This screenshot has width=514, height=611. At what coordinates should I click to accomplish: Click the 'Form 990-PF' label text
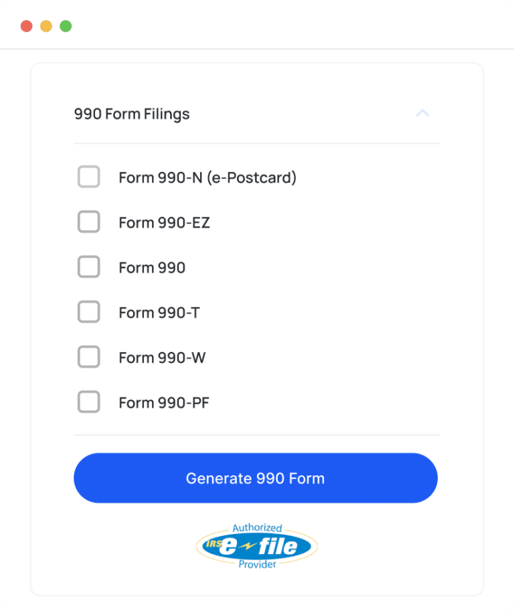tap(164, 403)
